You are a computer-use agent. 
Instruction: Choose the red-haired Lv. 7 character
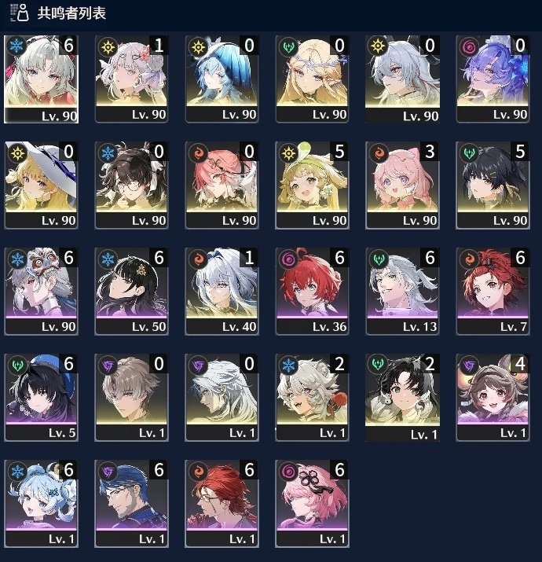point(493,292)
